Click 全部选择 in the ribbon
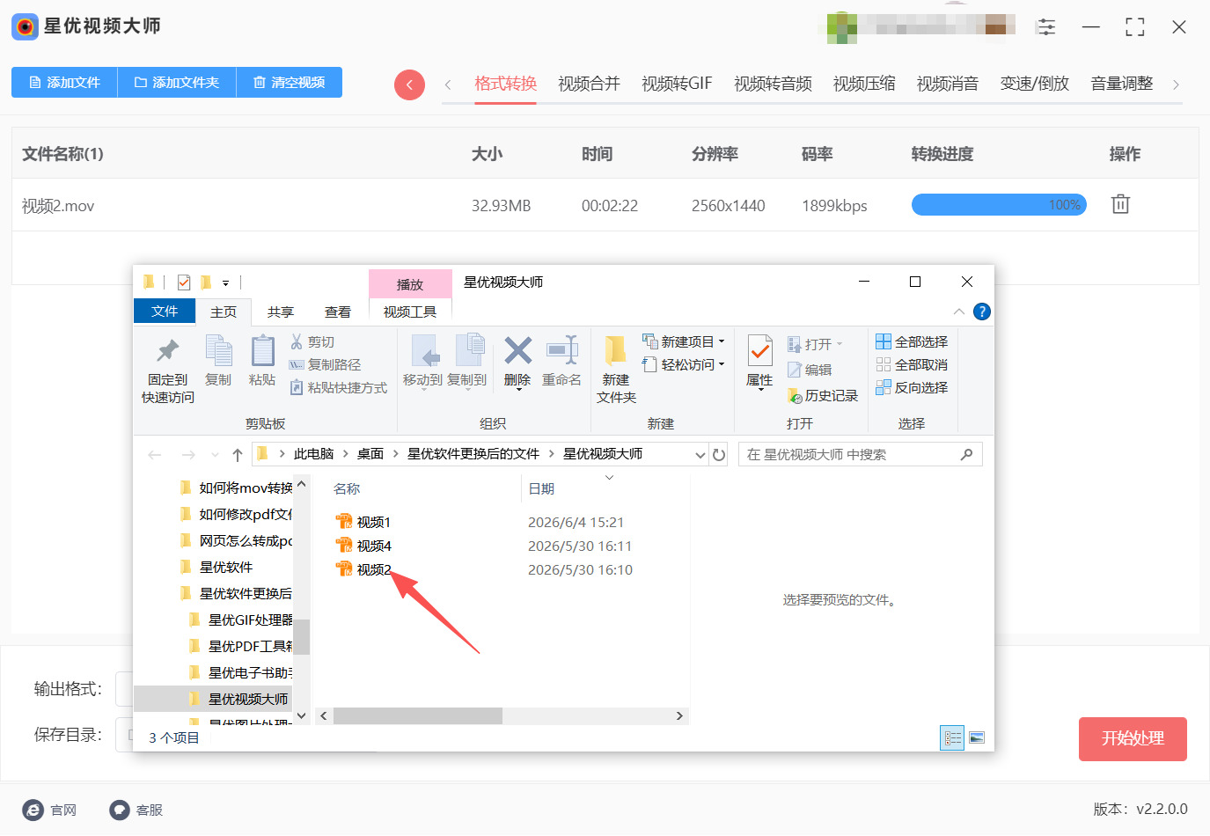1210x836 pixels. (912, 341)
